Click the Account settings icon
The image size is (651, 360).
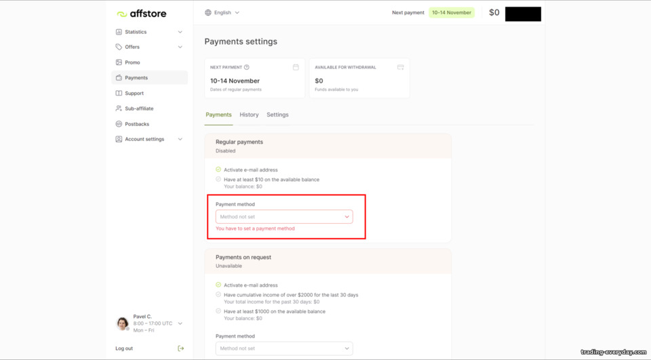point(119,139)
